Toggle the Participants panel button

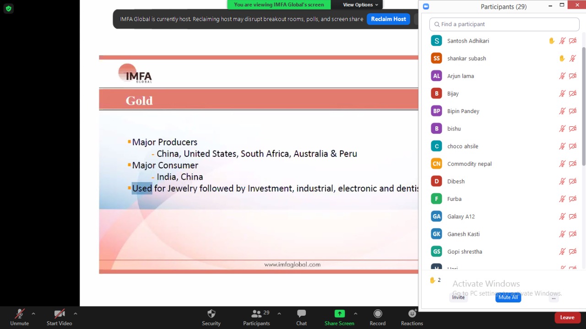click(x=256, y=317)
